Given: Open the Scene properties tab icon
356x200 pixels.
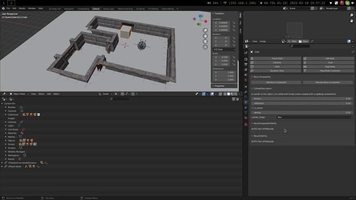Looking at the screenshot, I should point(246,75).
